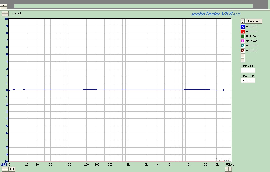Click the X max / Hz input field
Image resolution: width=270 pixels, height=172 pixels.
coord(247,80)
